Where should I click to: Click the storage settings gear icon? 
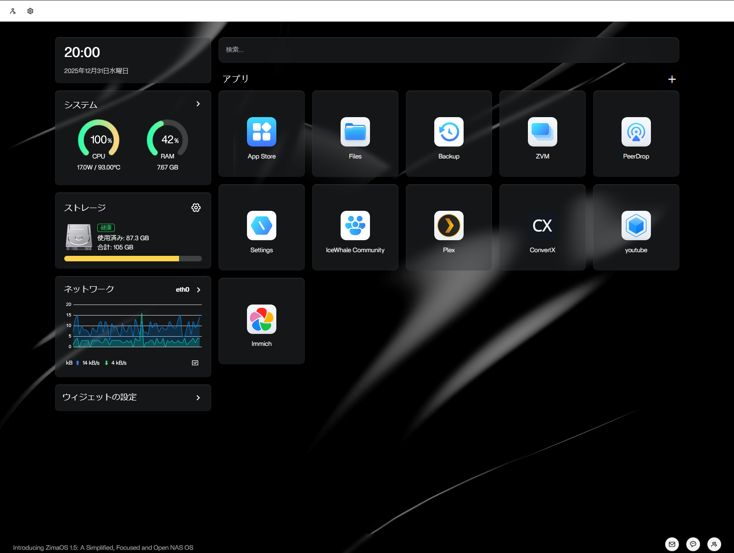click(196, 208)
